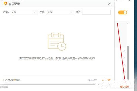Click the orange button beside 清空记录
This screenshot has height=91, width=137.
(x=106, y=80)
